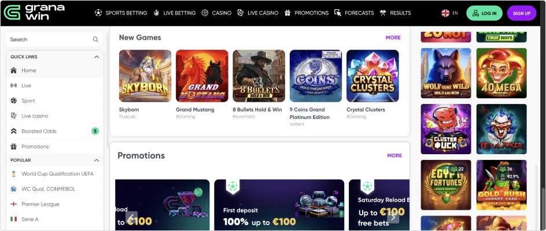Click the Boosted Odds arrows icon
The width and height of the screenshot is (546, 231).
14,131
